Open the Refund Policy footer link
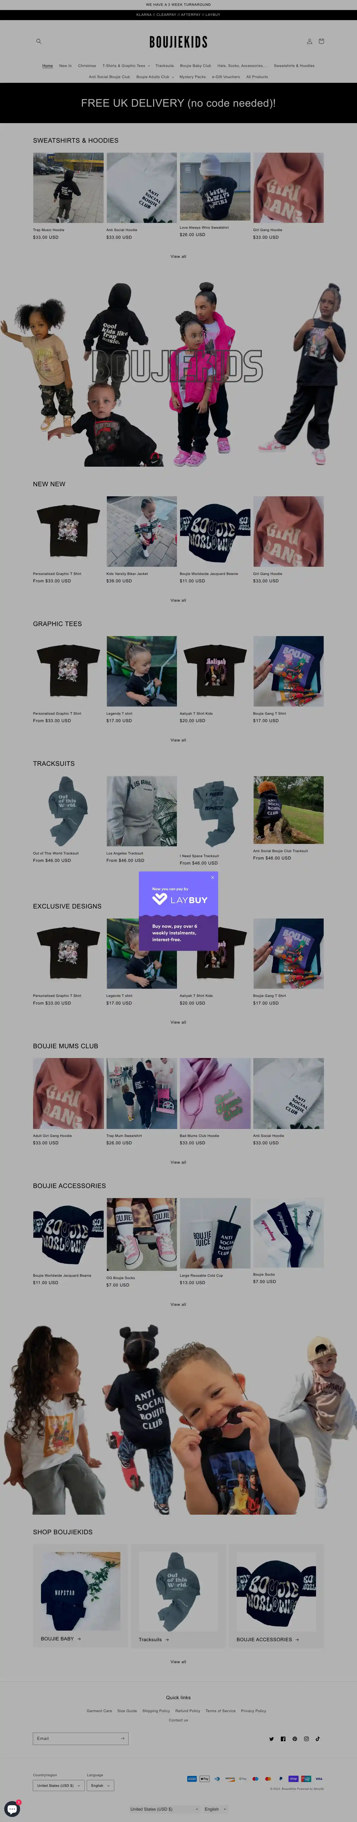357x1822 pixels. tap(187, 1710)
